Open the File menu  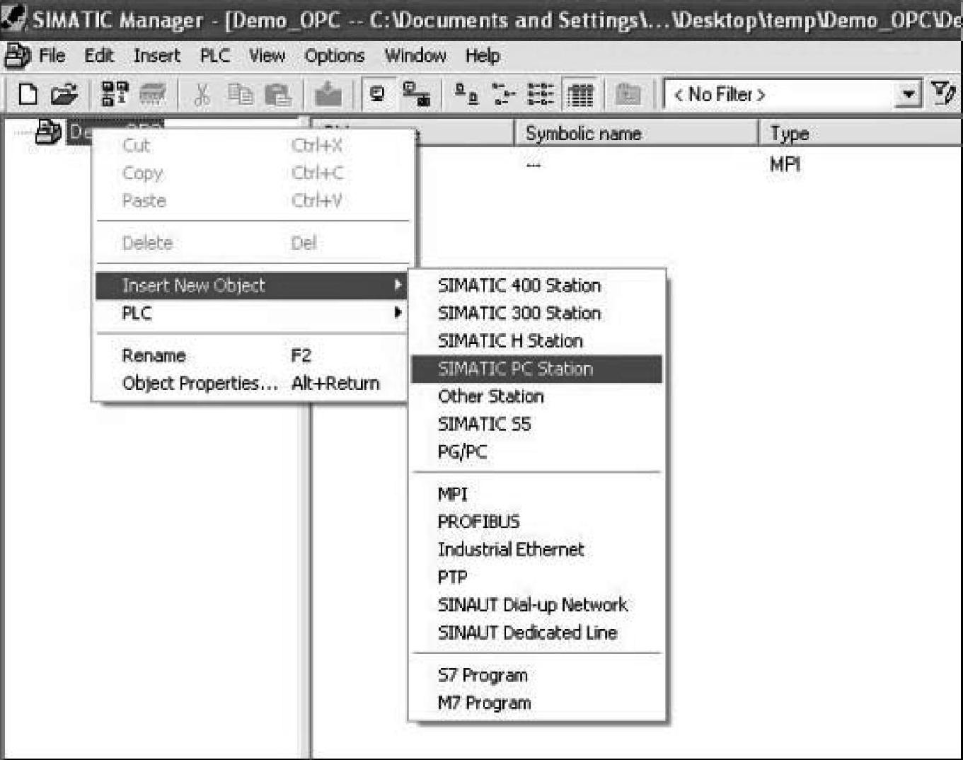52,55
